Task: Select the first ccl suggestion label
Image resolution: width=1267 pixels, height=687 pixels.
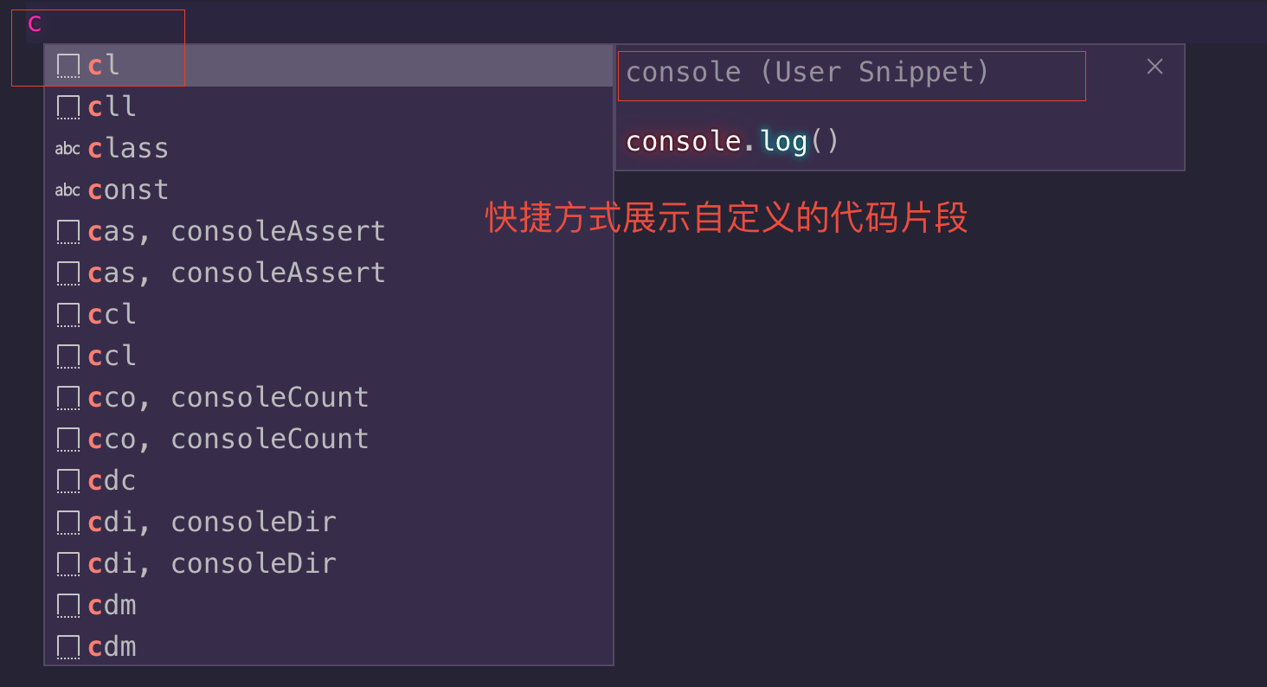Action: (x=113, y=315)
